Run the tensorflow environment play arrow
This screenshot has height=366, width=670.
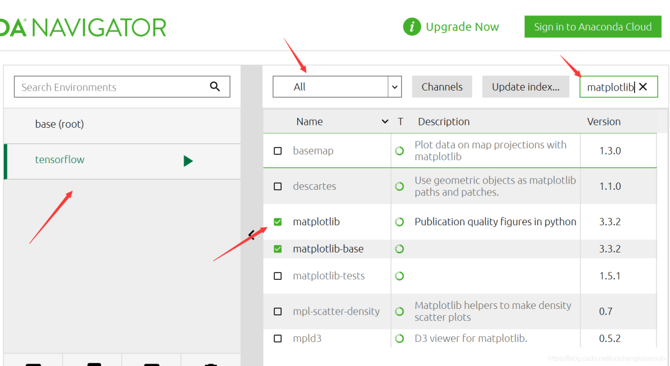(x=188, y=161)
